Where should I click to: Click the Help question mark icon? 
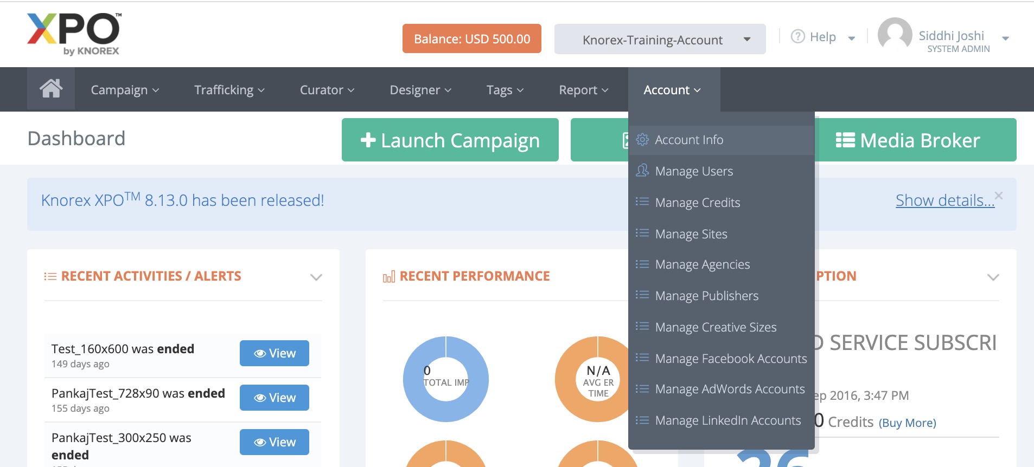tap(797, 37)
